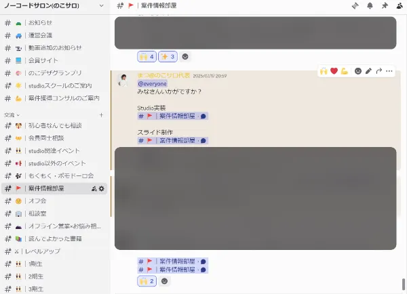The image size is (407, 294).
Task: Click the message timestamp 2025/02/17 20:59
Action: click(210, 76)
